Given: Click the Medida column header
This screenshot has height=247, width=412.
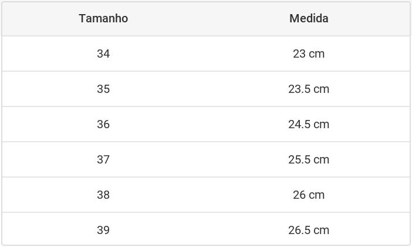Looking at the screenshot, I should coord(309,18).
